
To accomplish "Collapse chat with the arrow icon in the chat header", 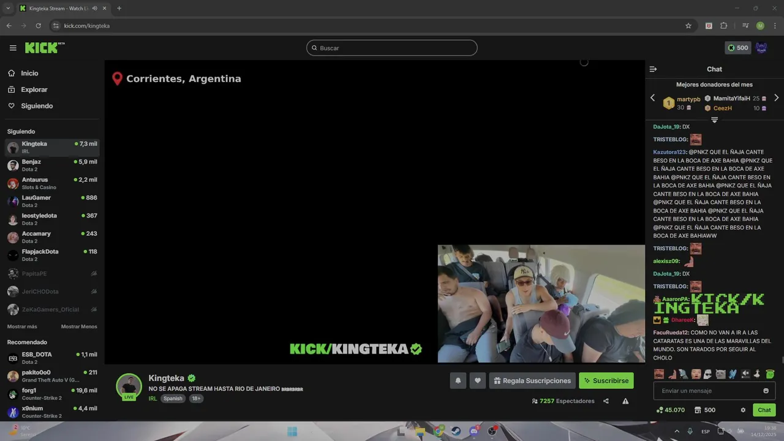I will (653, 69).
